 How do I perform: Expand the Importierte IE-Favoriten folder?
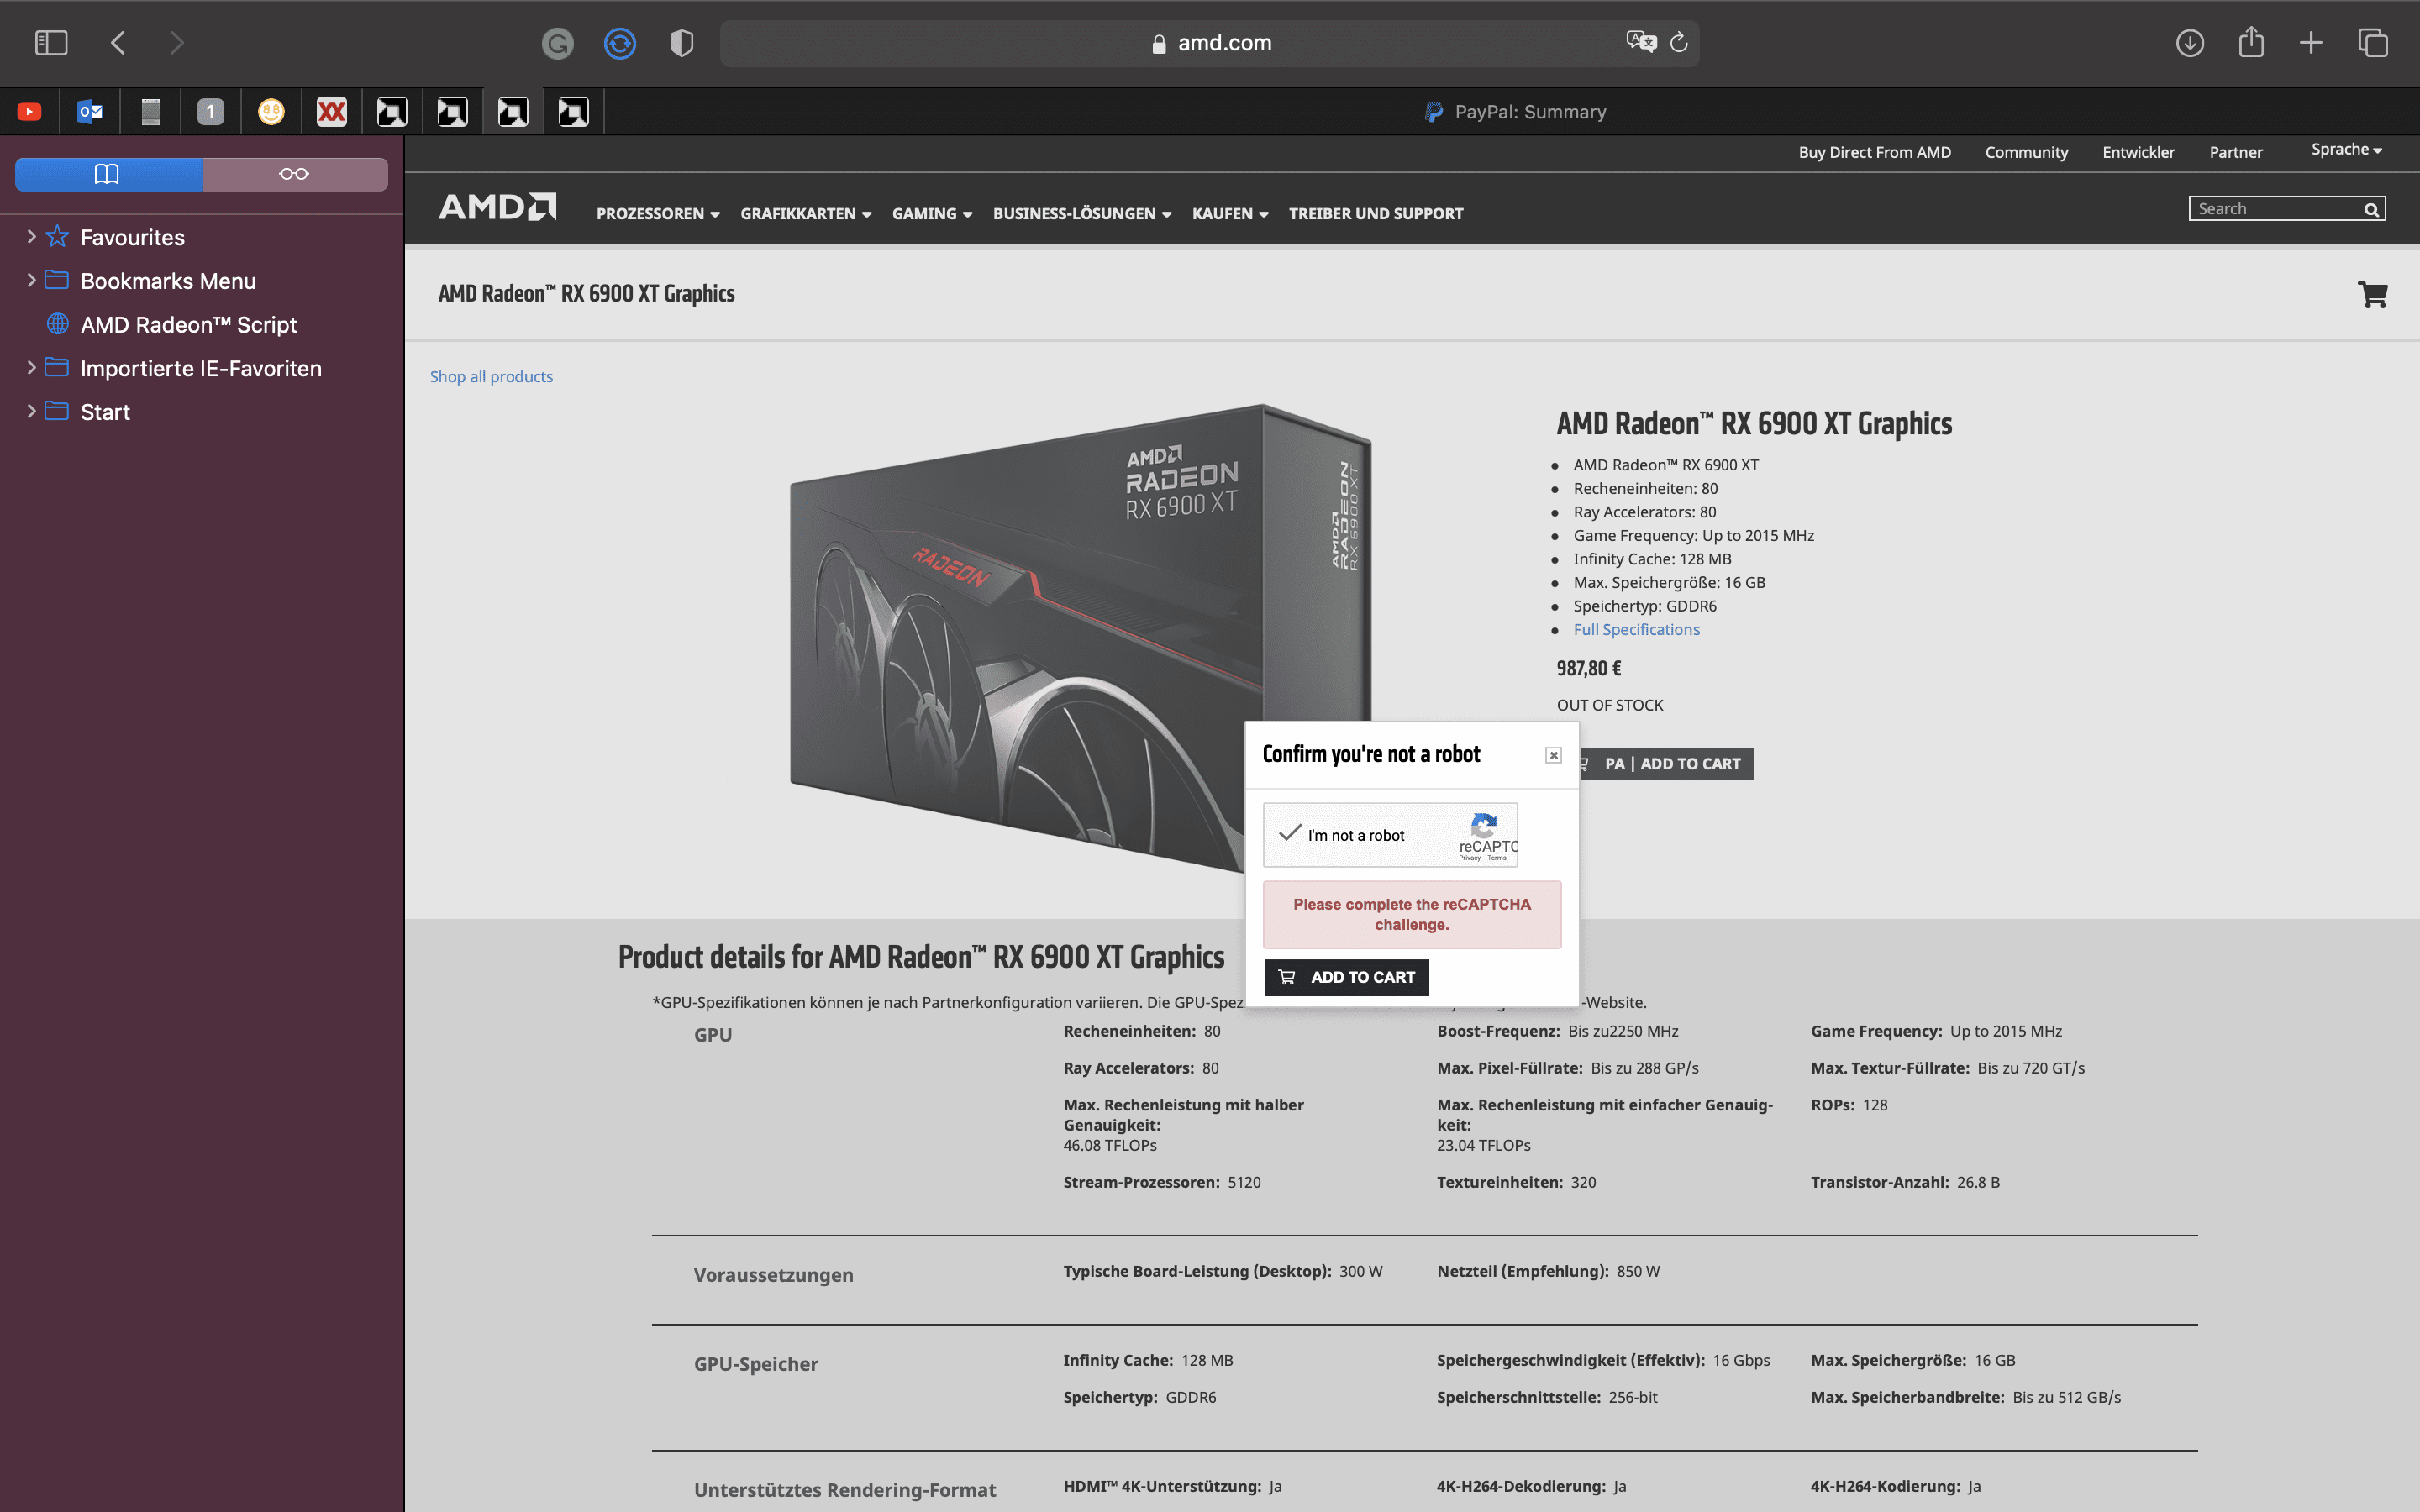(31, 368)
